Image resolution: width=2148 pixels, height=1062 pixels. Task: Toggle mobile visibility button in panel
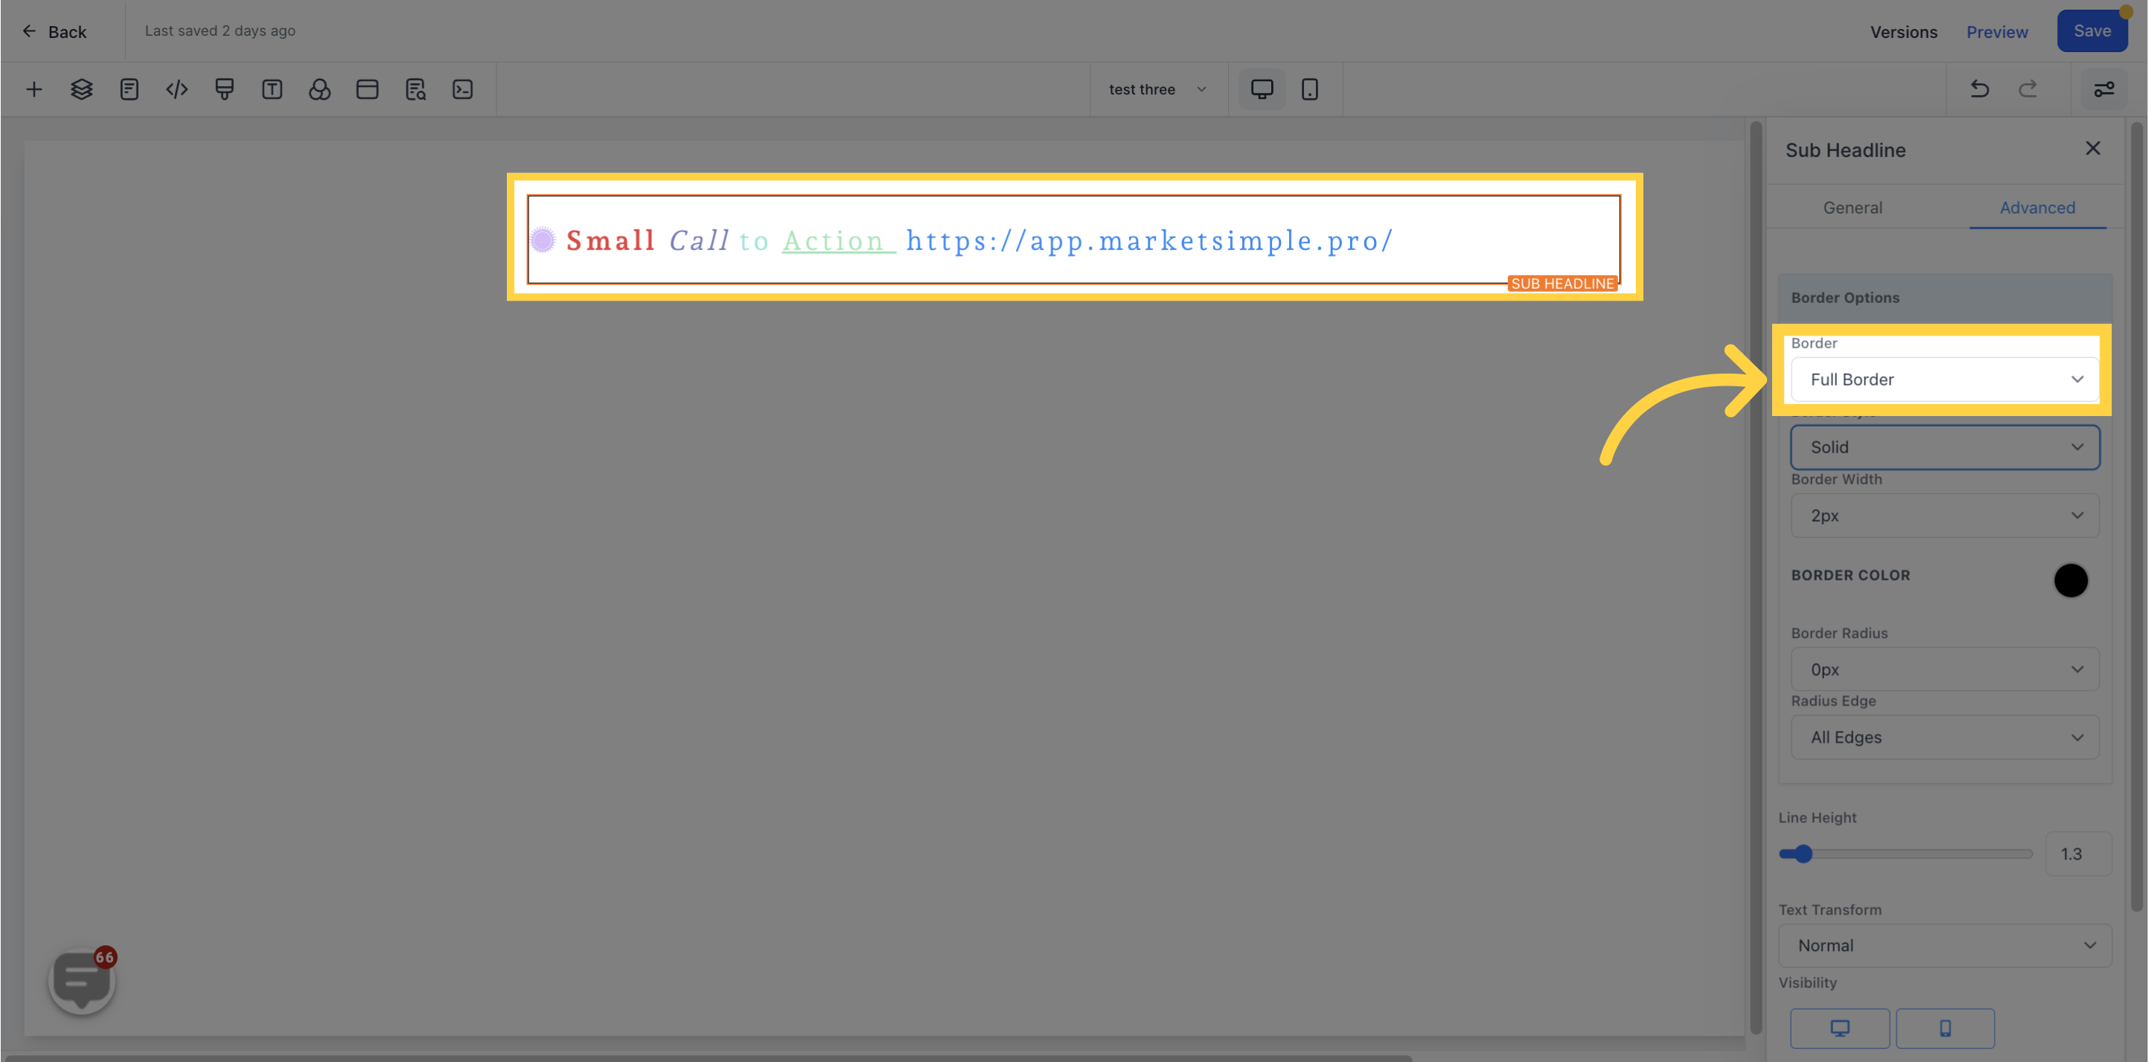click(x=1945, y=1028)
